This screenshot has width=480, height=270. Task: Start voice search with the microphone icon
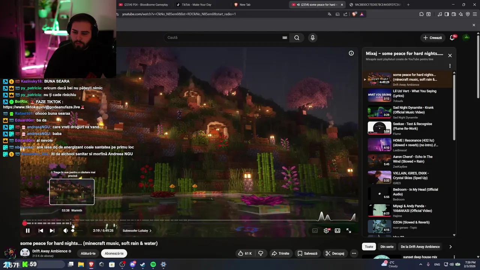point(313,37)
